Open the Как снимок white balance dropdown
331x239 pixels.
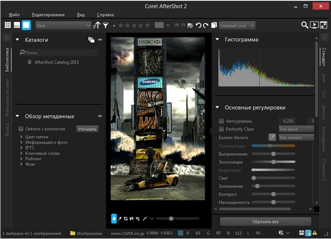[296, 137]
